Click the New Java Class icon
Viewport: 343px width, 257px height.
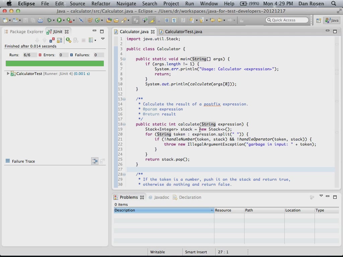tap(97, 20)
